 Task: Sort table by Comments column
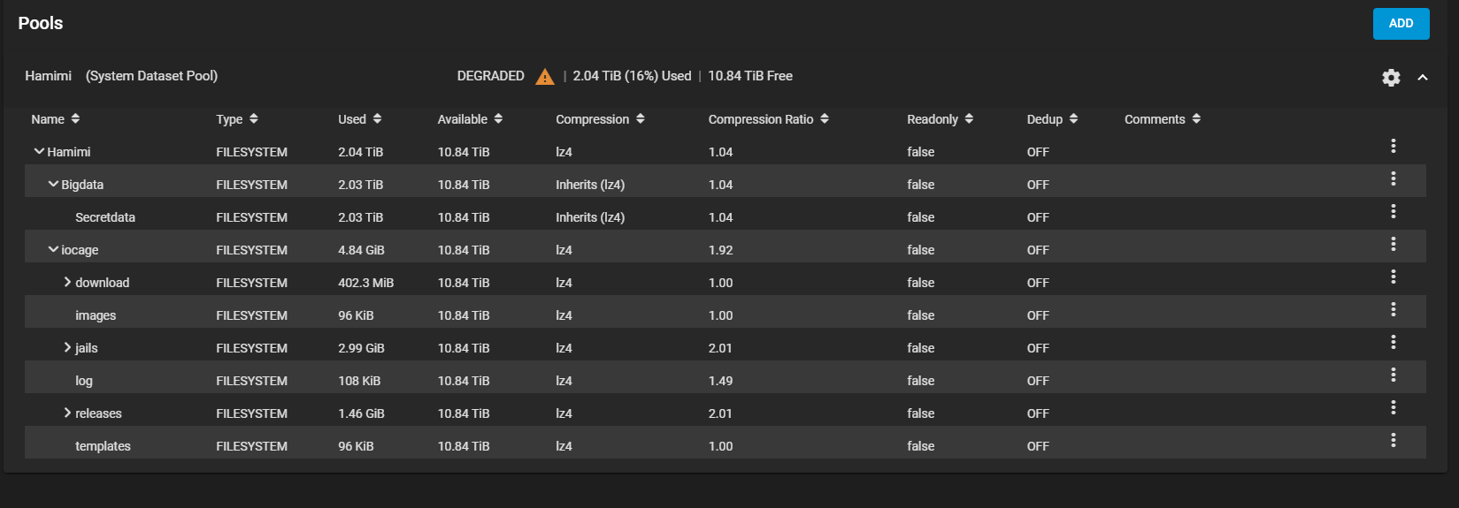point(1163,119)
